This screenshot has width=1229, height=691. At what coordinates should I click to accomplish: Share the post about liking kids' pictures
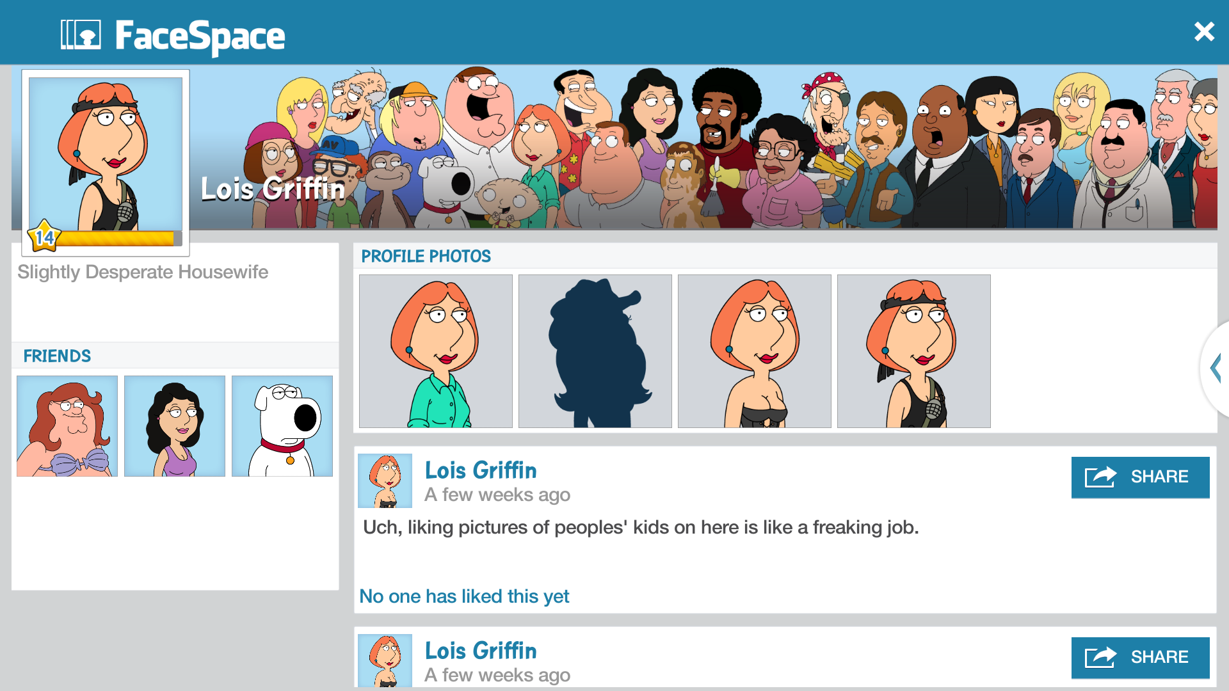pyautogui.click(x=1141, y=477)
